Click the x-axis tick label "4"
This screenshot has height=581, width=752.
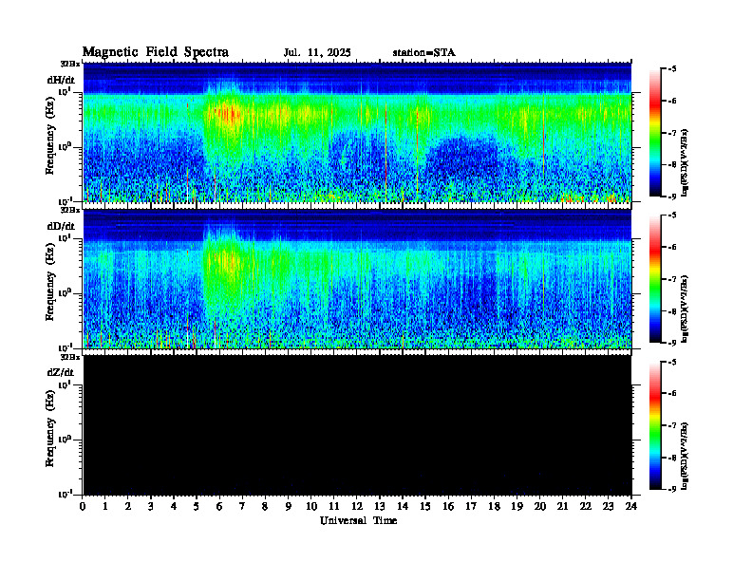(174, 506)
